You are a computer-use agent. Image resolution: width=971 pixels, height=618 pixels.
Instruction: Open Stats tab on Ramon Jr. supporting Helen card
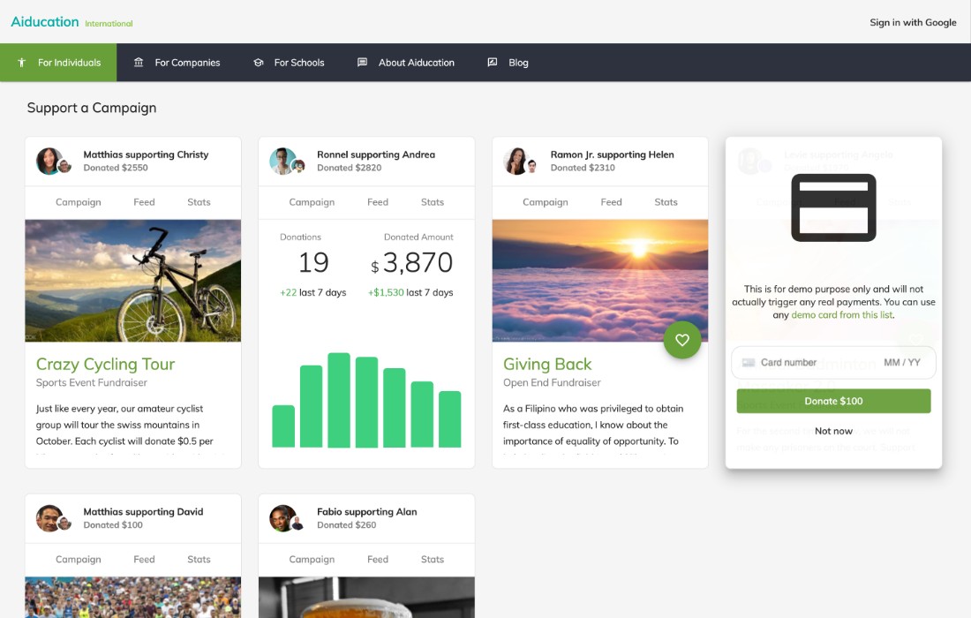[666, 202]
